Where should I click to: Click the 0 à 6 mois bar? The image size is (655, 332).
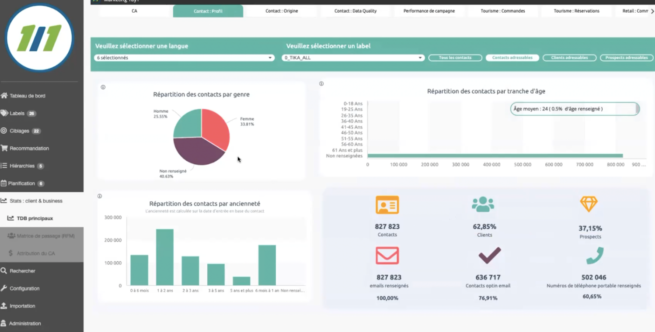139,270
